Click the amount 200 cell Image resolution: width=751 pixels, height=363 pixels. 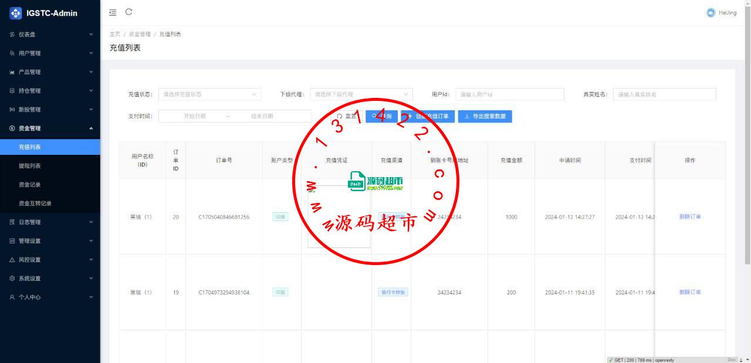512,292
